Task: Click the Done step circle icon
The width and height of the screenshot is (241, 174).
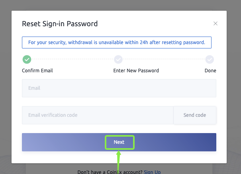Action: [210, 60]
